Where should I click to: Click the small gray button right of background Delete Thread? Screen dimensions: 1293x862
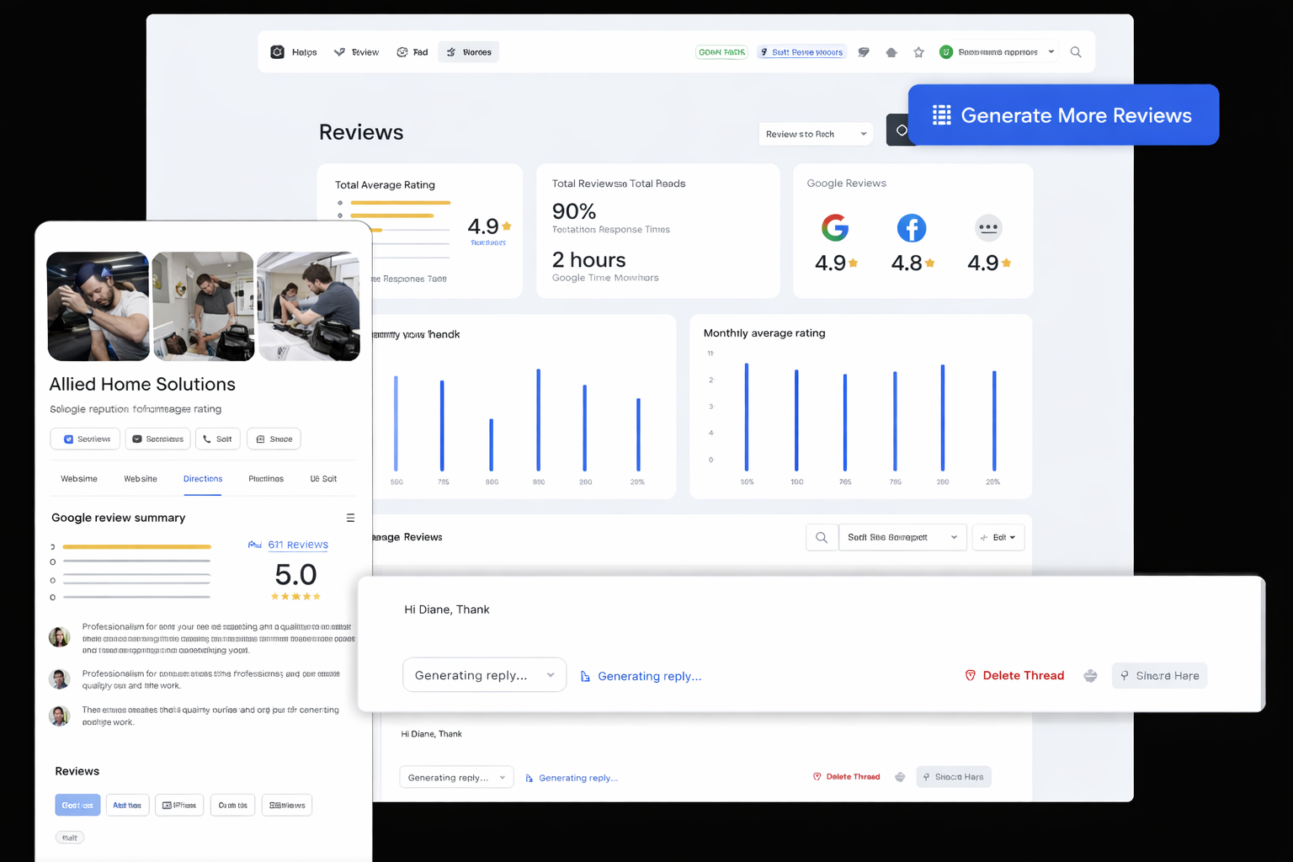(954, 776)
